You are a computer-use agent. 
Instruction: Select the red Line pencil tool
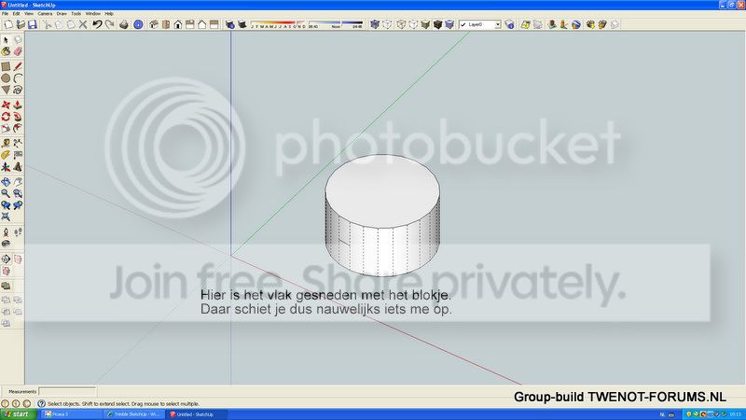[18, 66]
